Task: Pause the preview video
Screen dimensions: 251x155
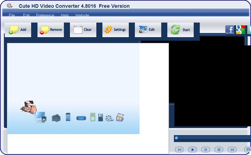Action: (205, 150)
